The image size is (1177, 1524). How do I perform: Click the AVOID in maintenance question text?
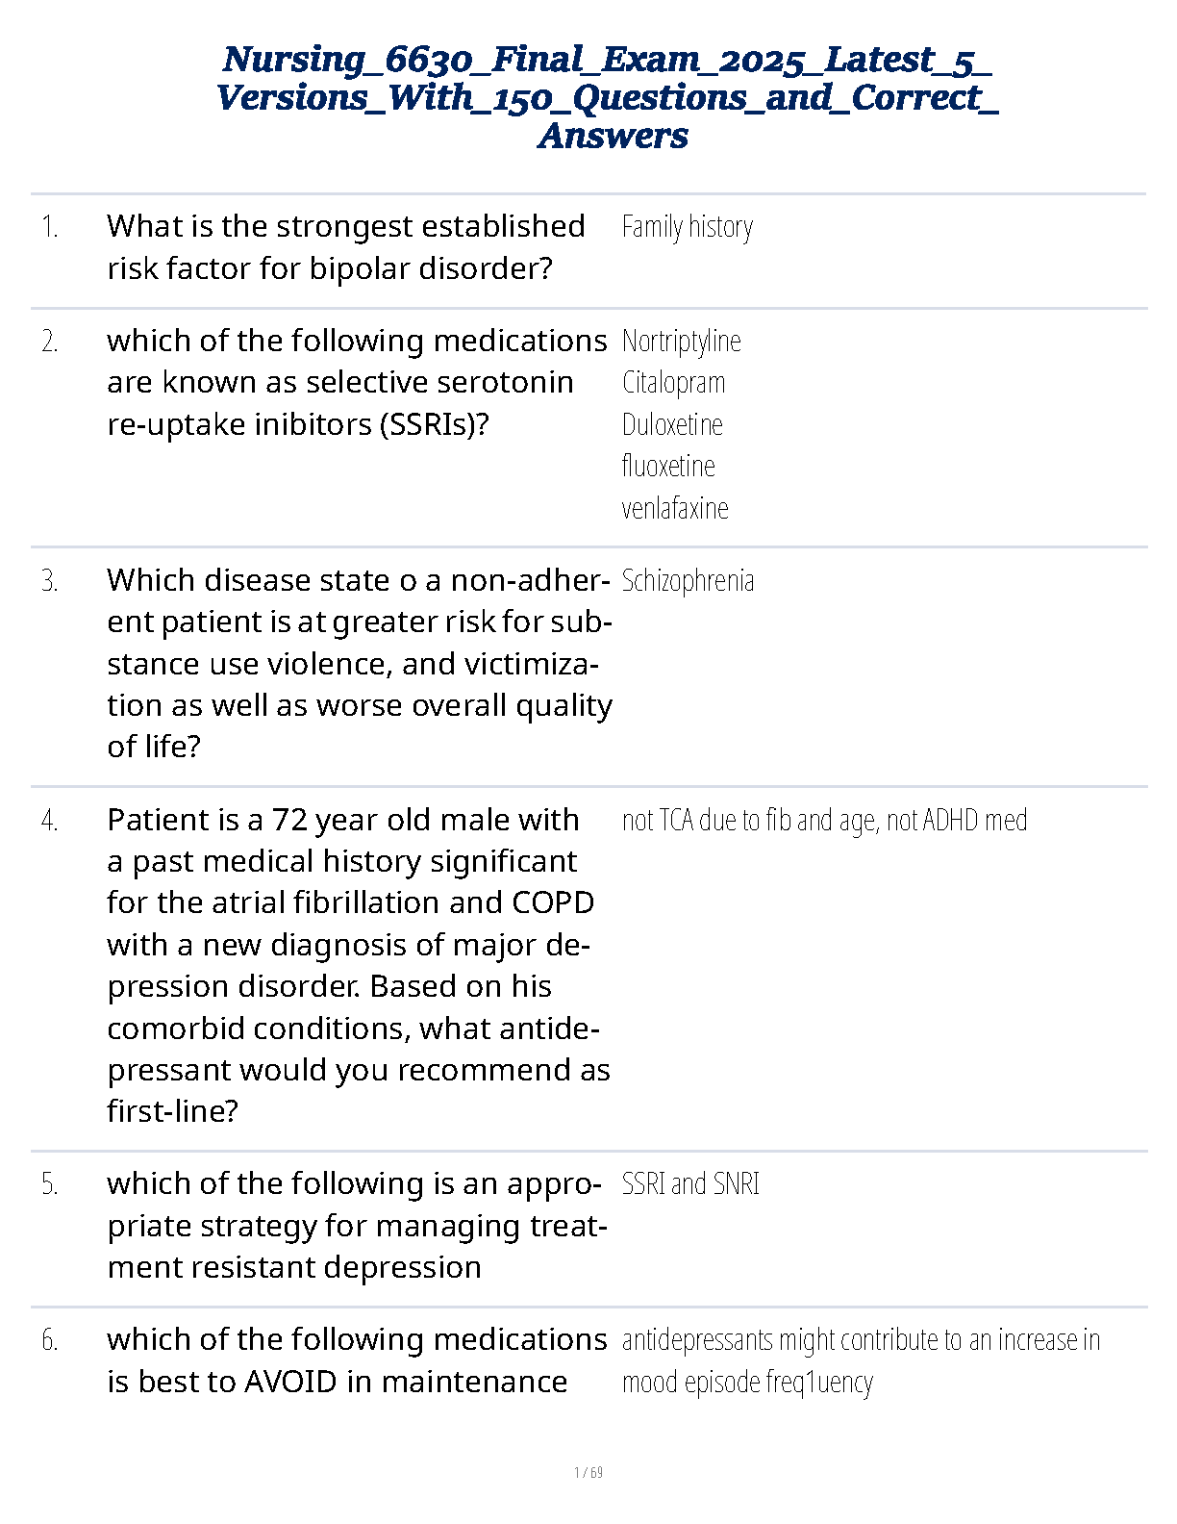[x=357, y=1360]
